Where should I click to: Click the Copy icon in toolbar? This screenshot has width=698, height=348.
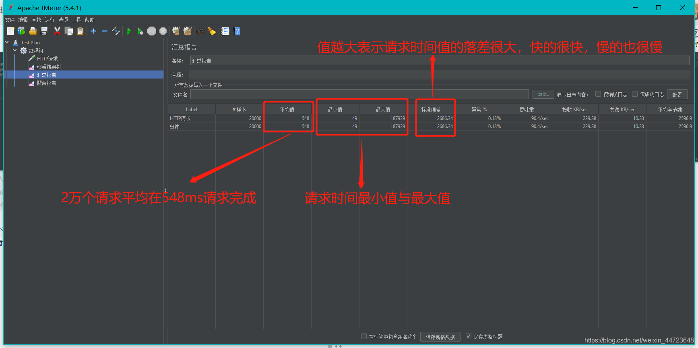click(69, 31)
